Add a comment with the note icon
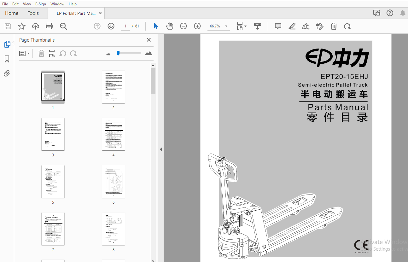Screen dimensions: 408x262 [x=278, y=26]
